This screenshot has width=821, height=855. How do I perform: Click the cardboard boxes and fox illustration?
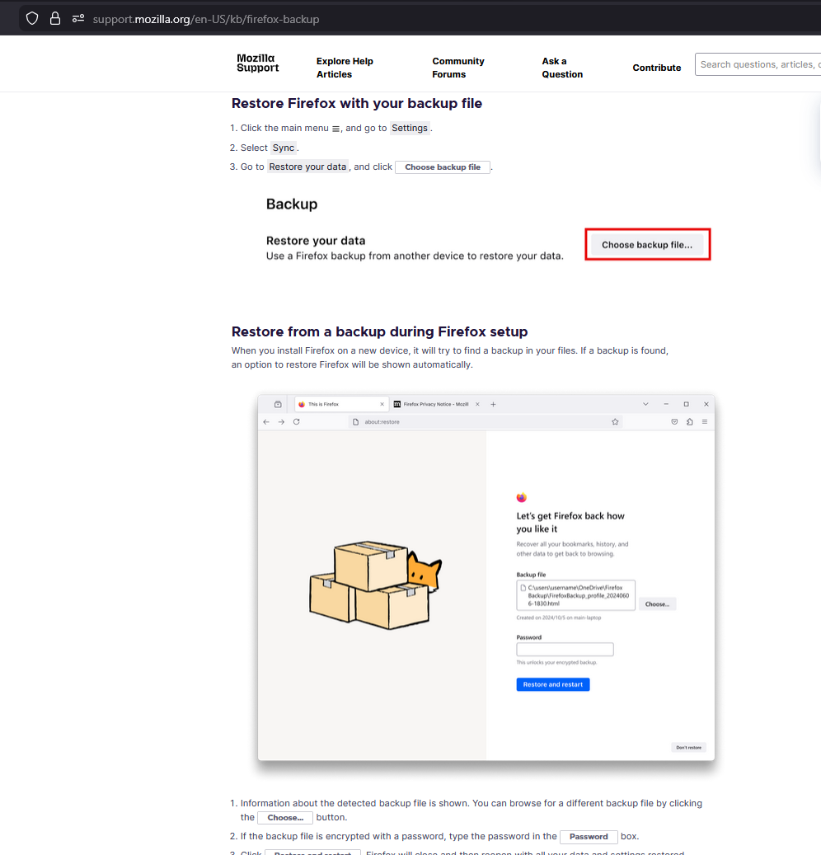[376, 585]
